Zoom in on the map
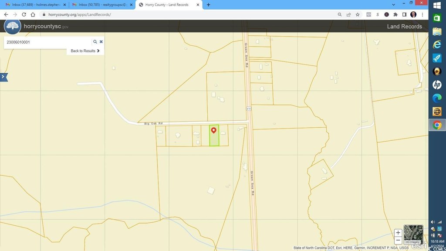Screen dimensions: 446x251 coord(398,233)
